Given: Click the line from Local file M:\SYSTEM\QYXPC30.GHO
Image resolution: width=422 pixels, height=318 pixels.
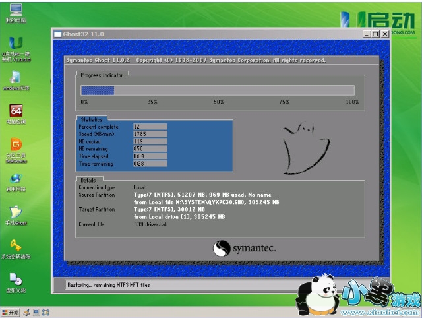Looking at the screenshot, I should [206, 202].
